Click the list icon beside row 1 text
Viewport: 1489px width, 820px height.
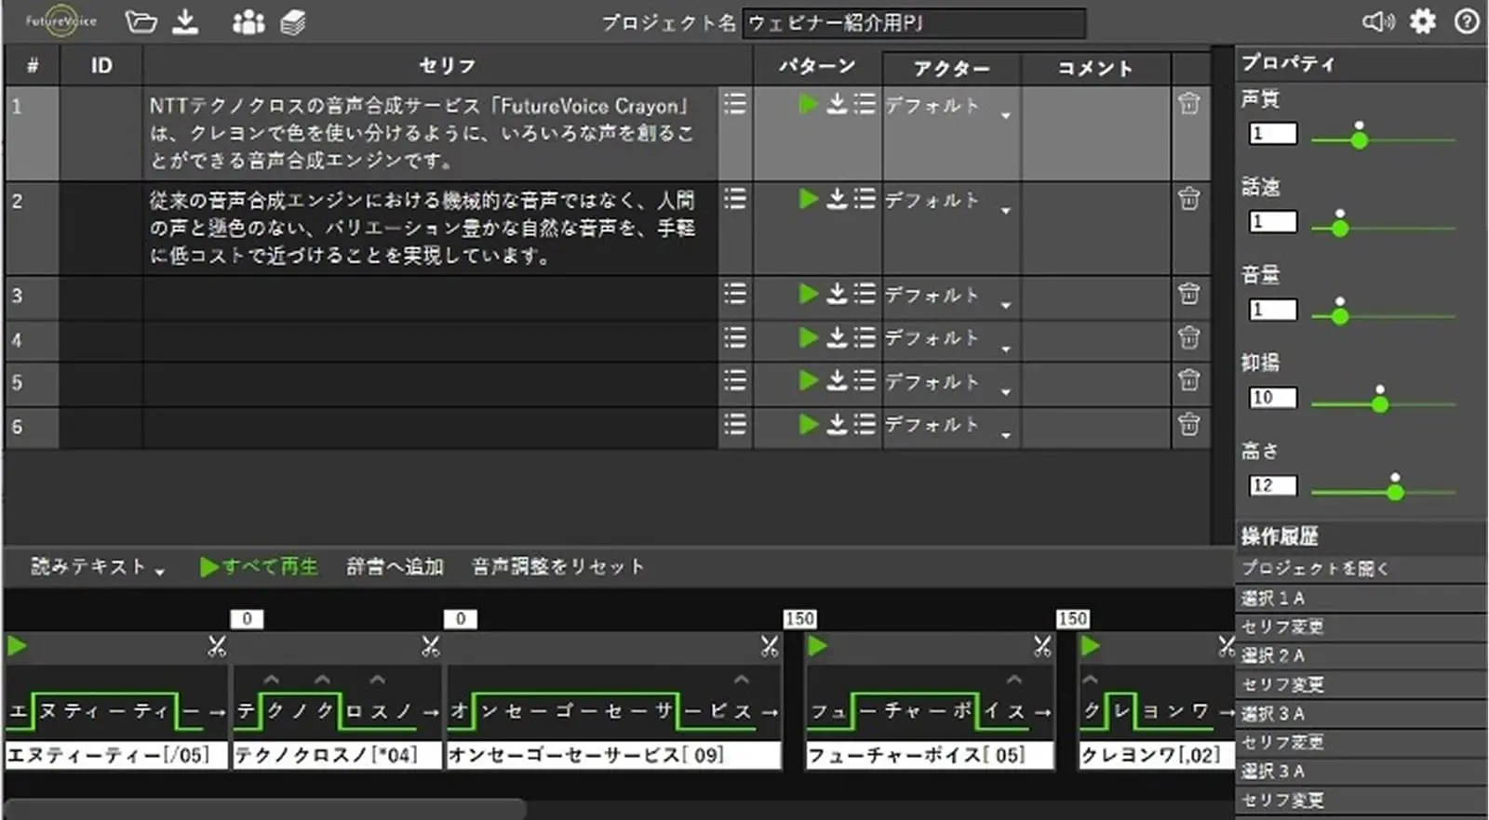pyautogui.click(x=735, y=103)
